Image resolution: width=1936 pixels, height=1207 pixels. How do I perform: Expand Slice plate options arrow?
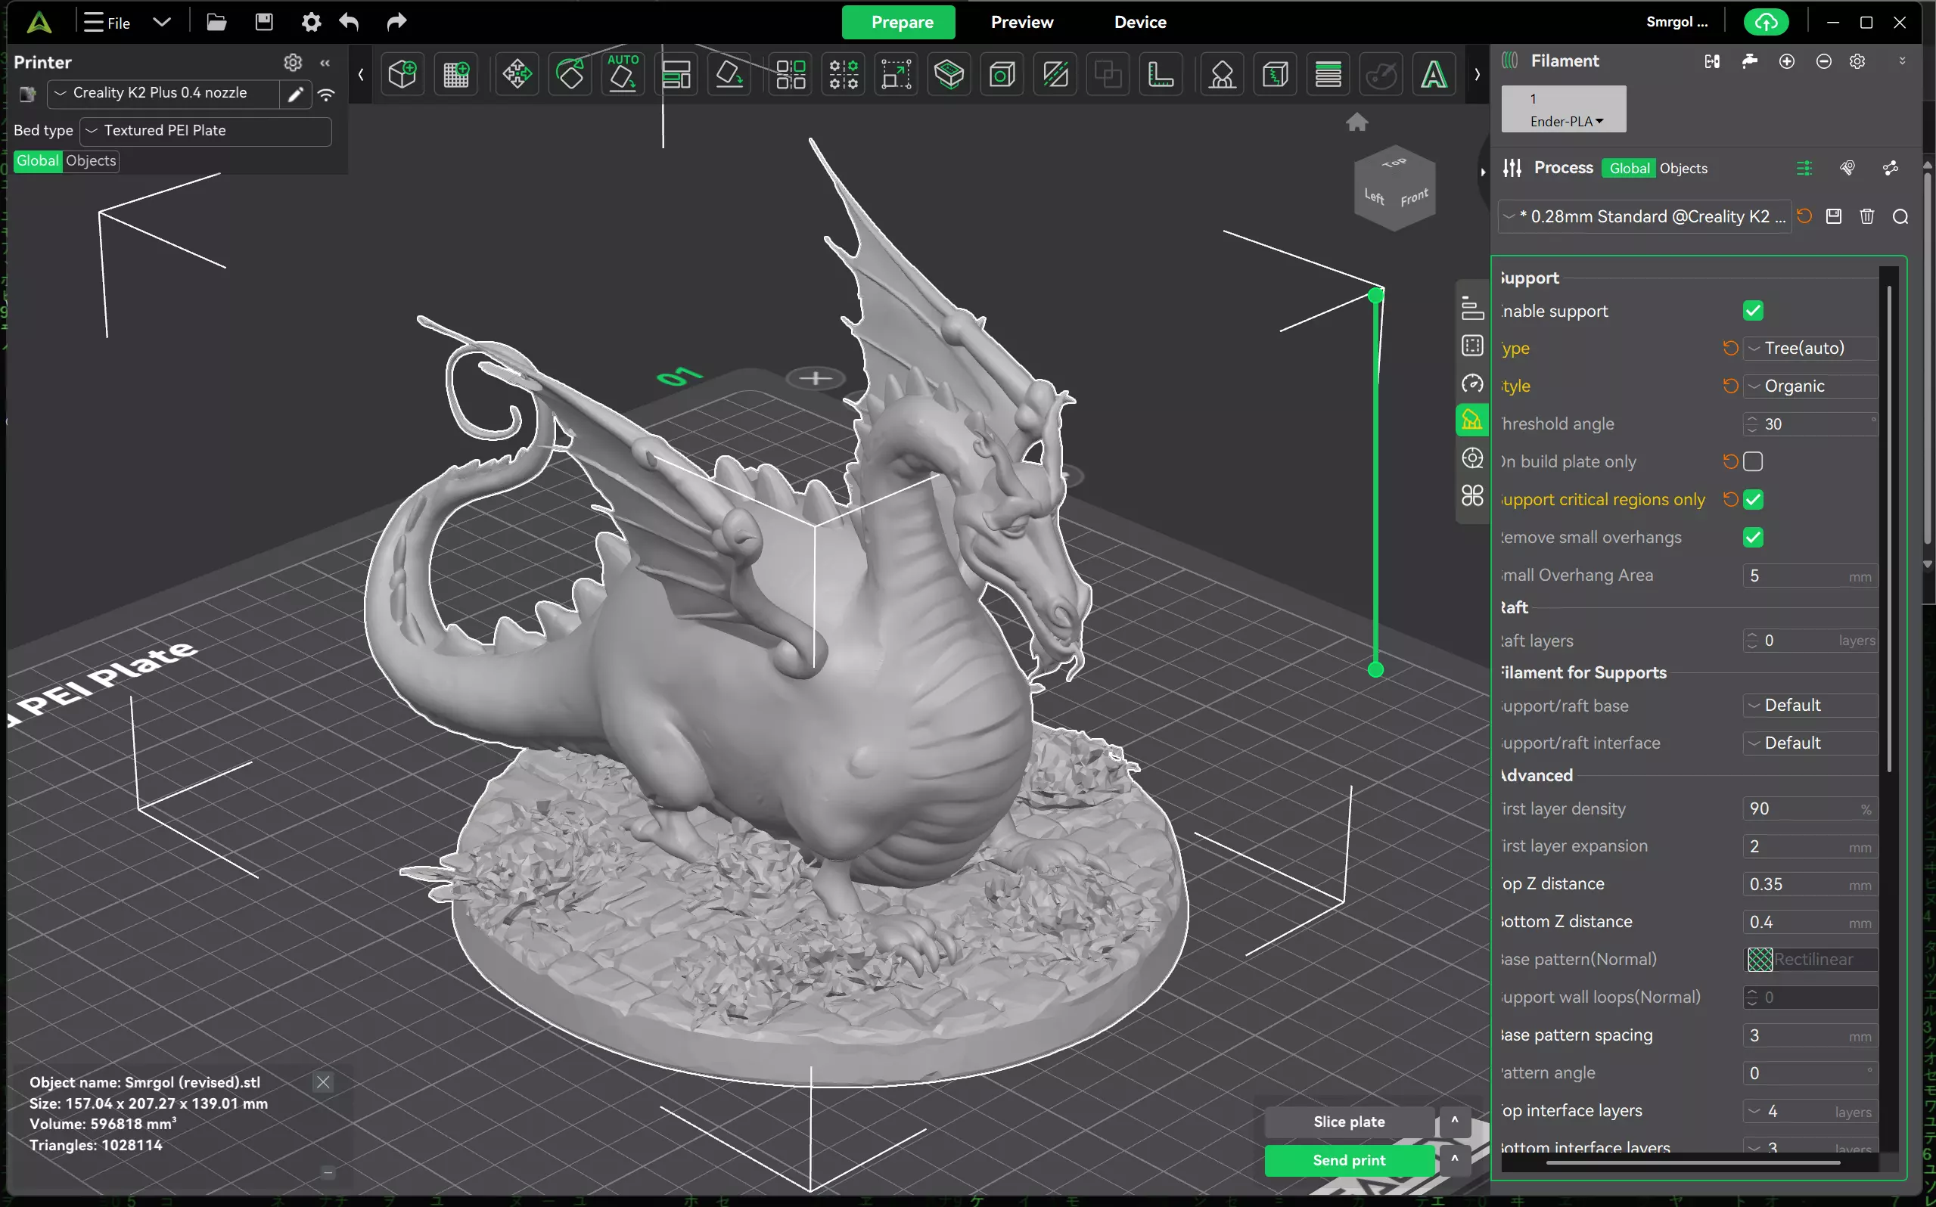tap(1454, 1122)
